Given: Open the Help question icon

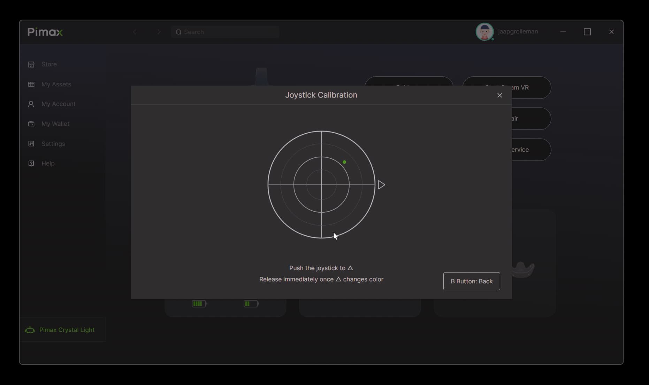Looking at the screenshot, I should (x=31, y=163).
